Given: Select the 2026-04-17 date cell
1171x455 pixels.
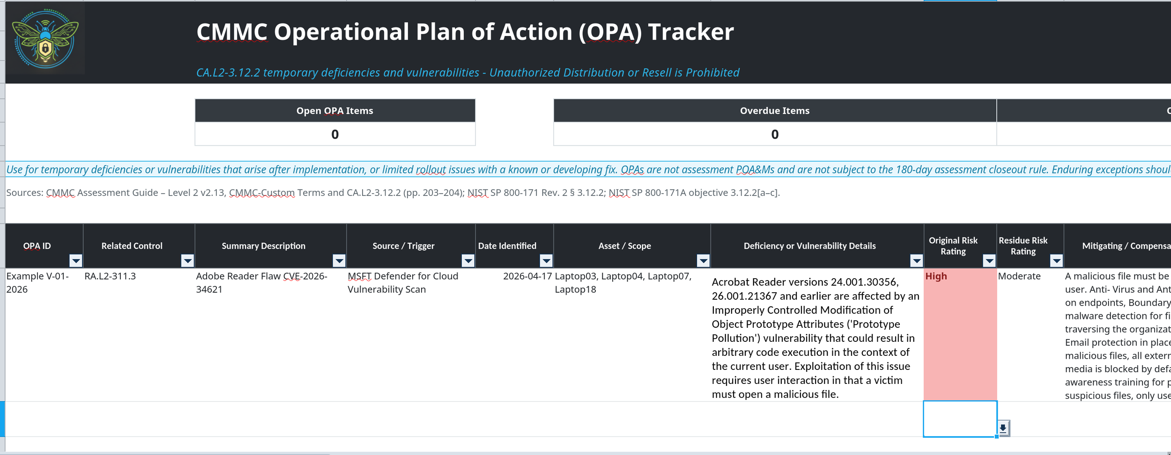Looking at the screenshot, I should tap(514, 334).
